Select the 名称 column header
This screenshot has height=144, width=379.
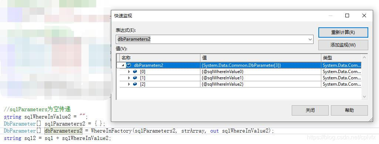(160, 58)
